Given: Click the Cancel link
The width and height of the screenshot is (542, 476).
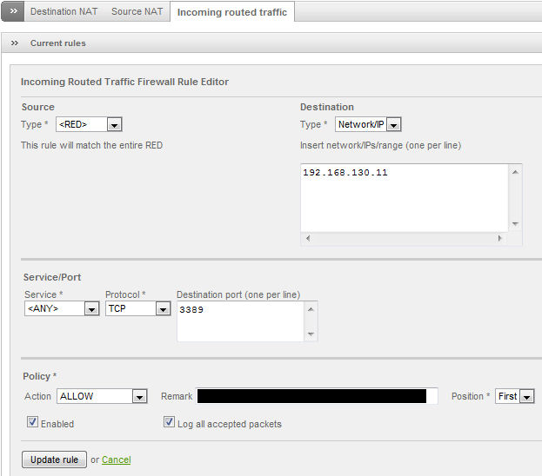Looking at the screenshot, I should [117, 459].
